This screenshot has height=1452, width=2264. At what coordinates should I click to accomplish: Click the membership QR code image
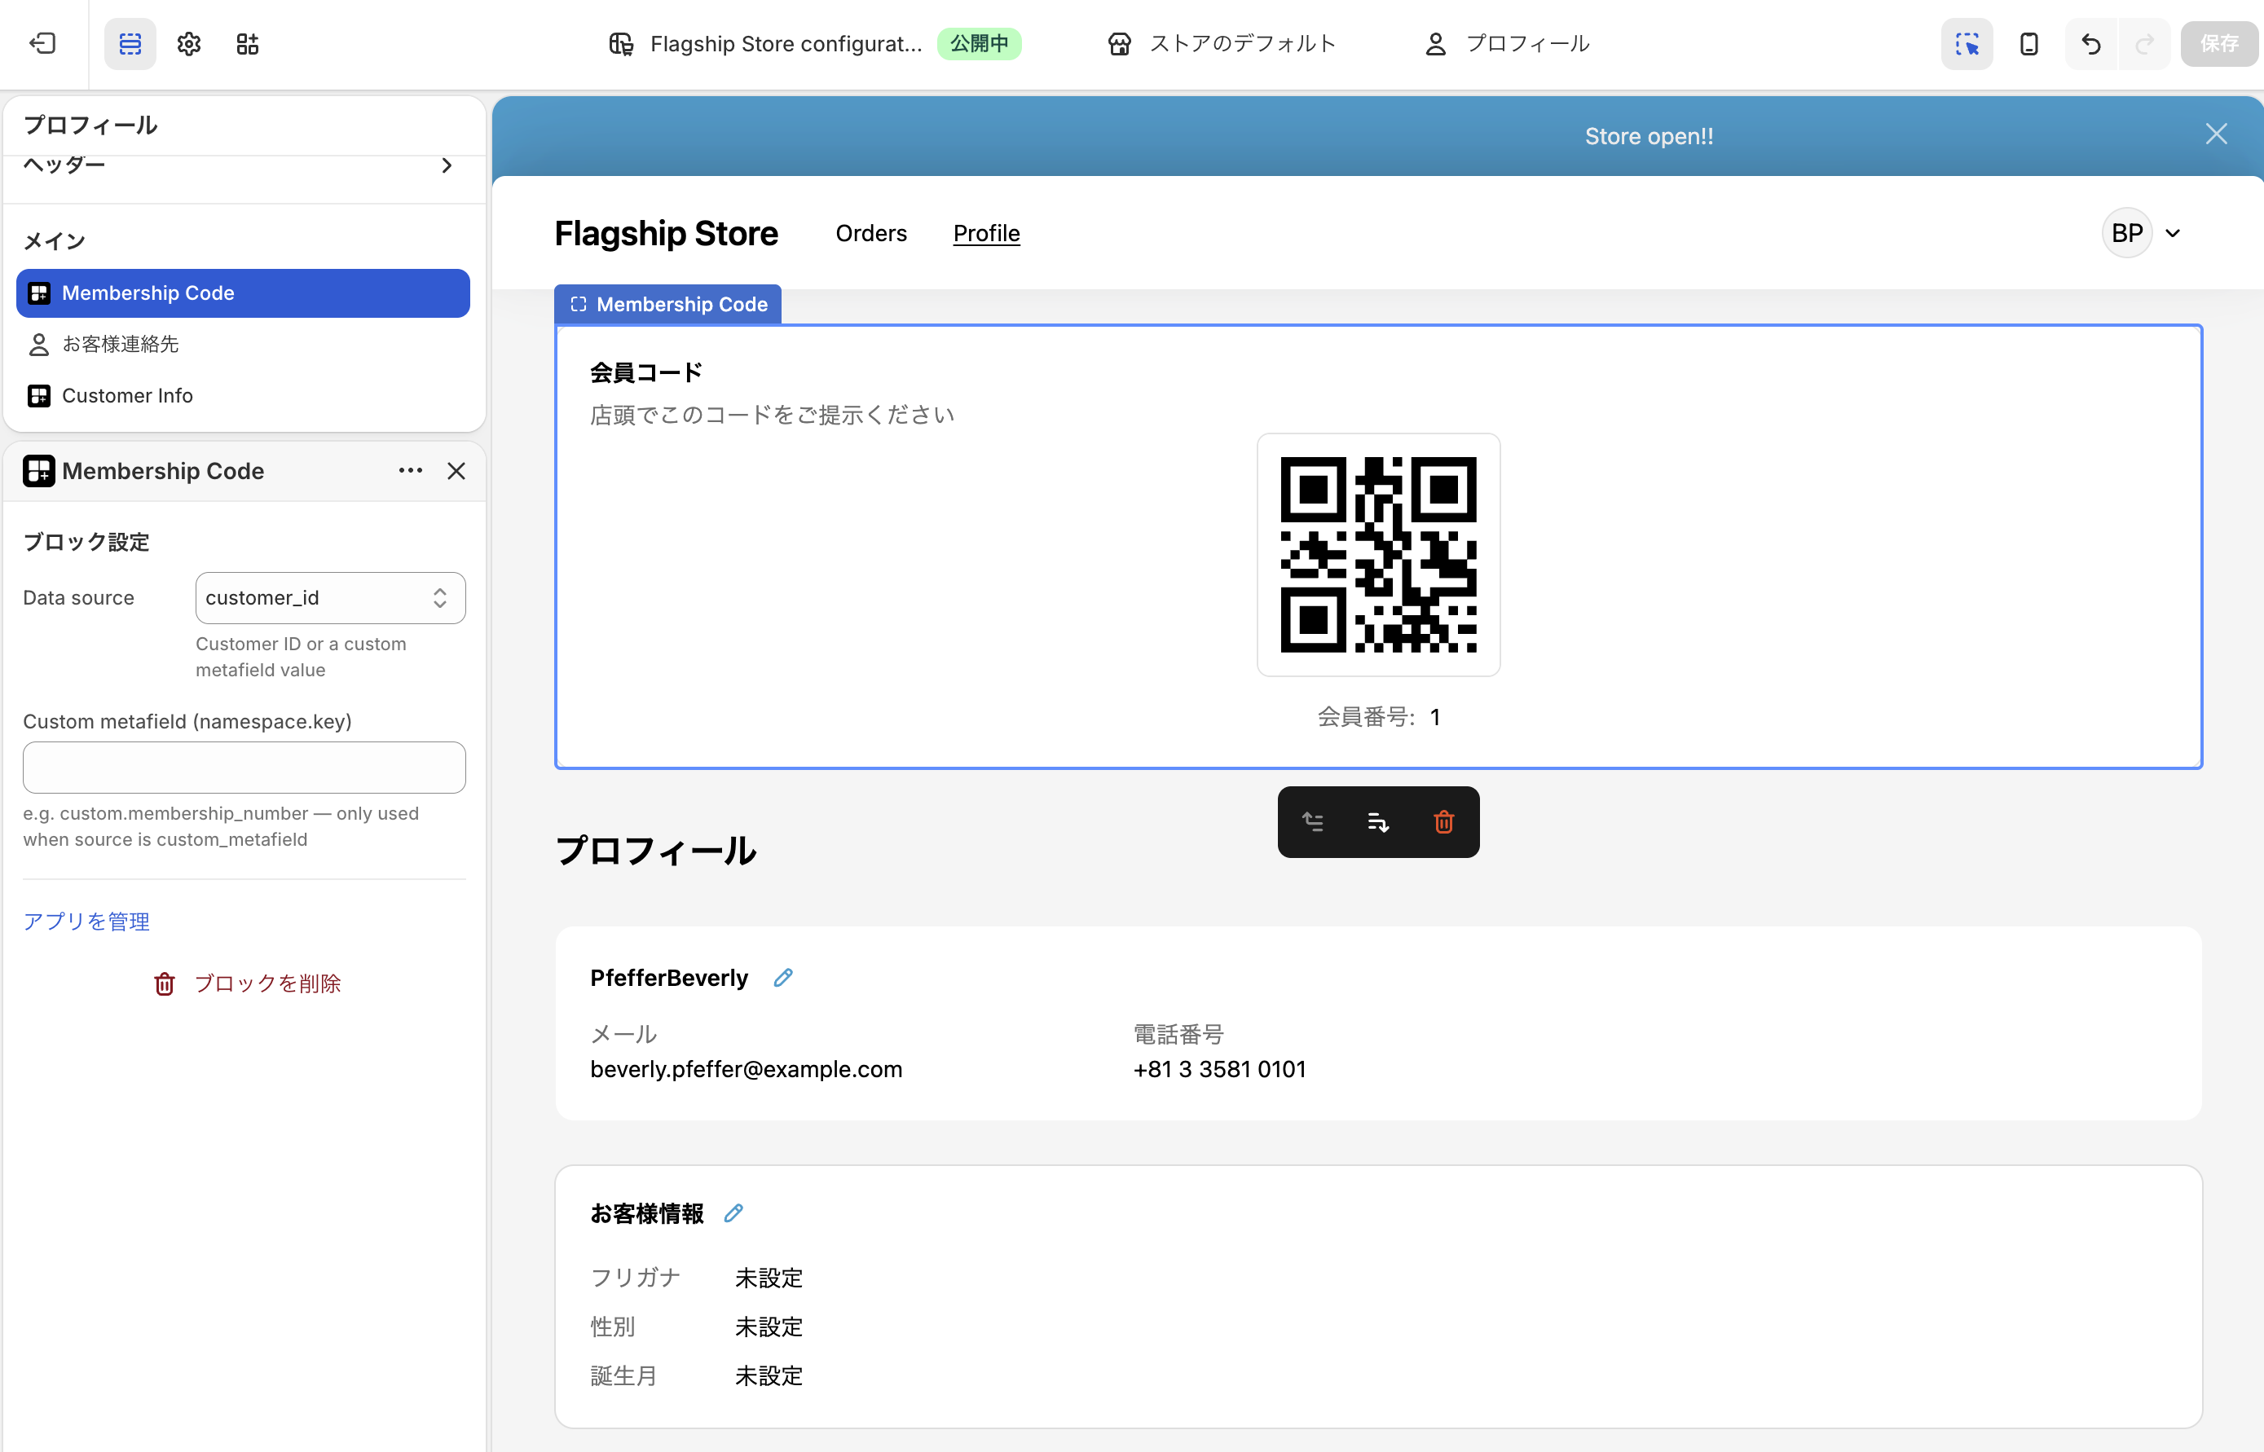click(x=1377, y=554)
